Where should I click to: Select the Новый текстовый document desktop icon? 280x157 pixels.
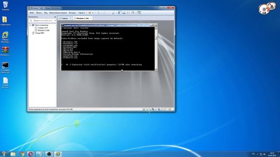5,83
